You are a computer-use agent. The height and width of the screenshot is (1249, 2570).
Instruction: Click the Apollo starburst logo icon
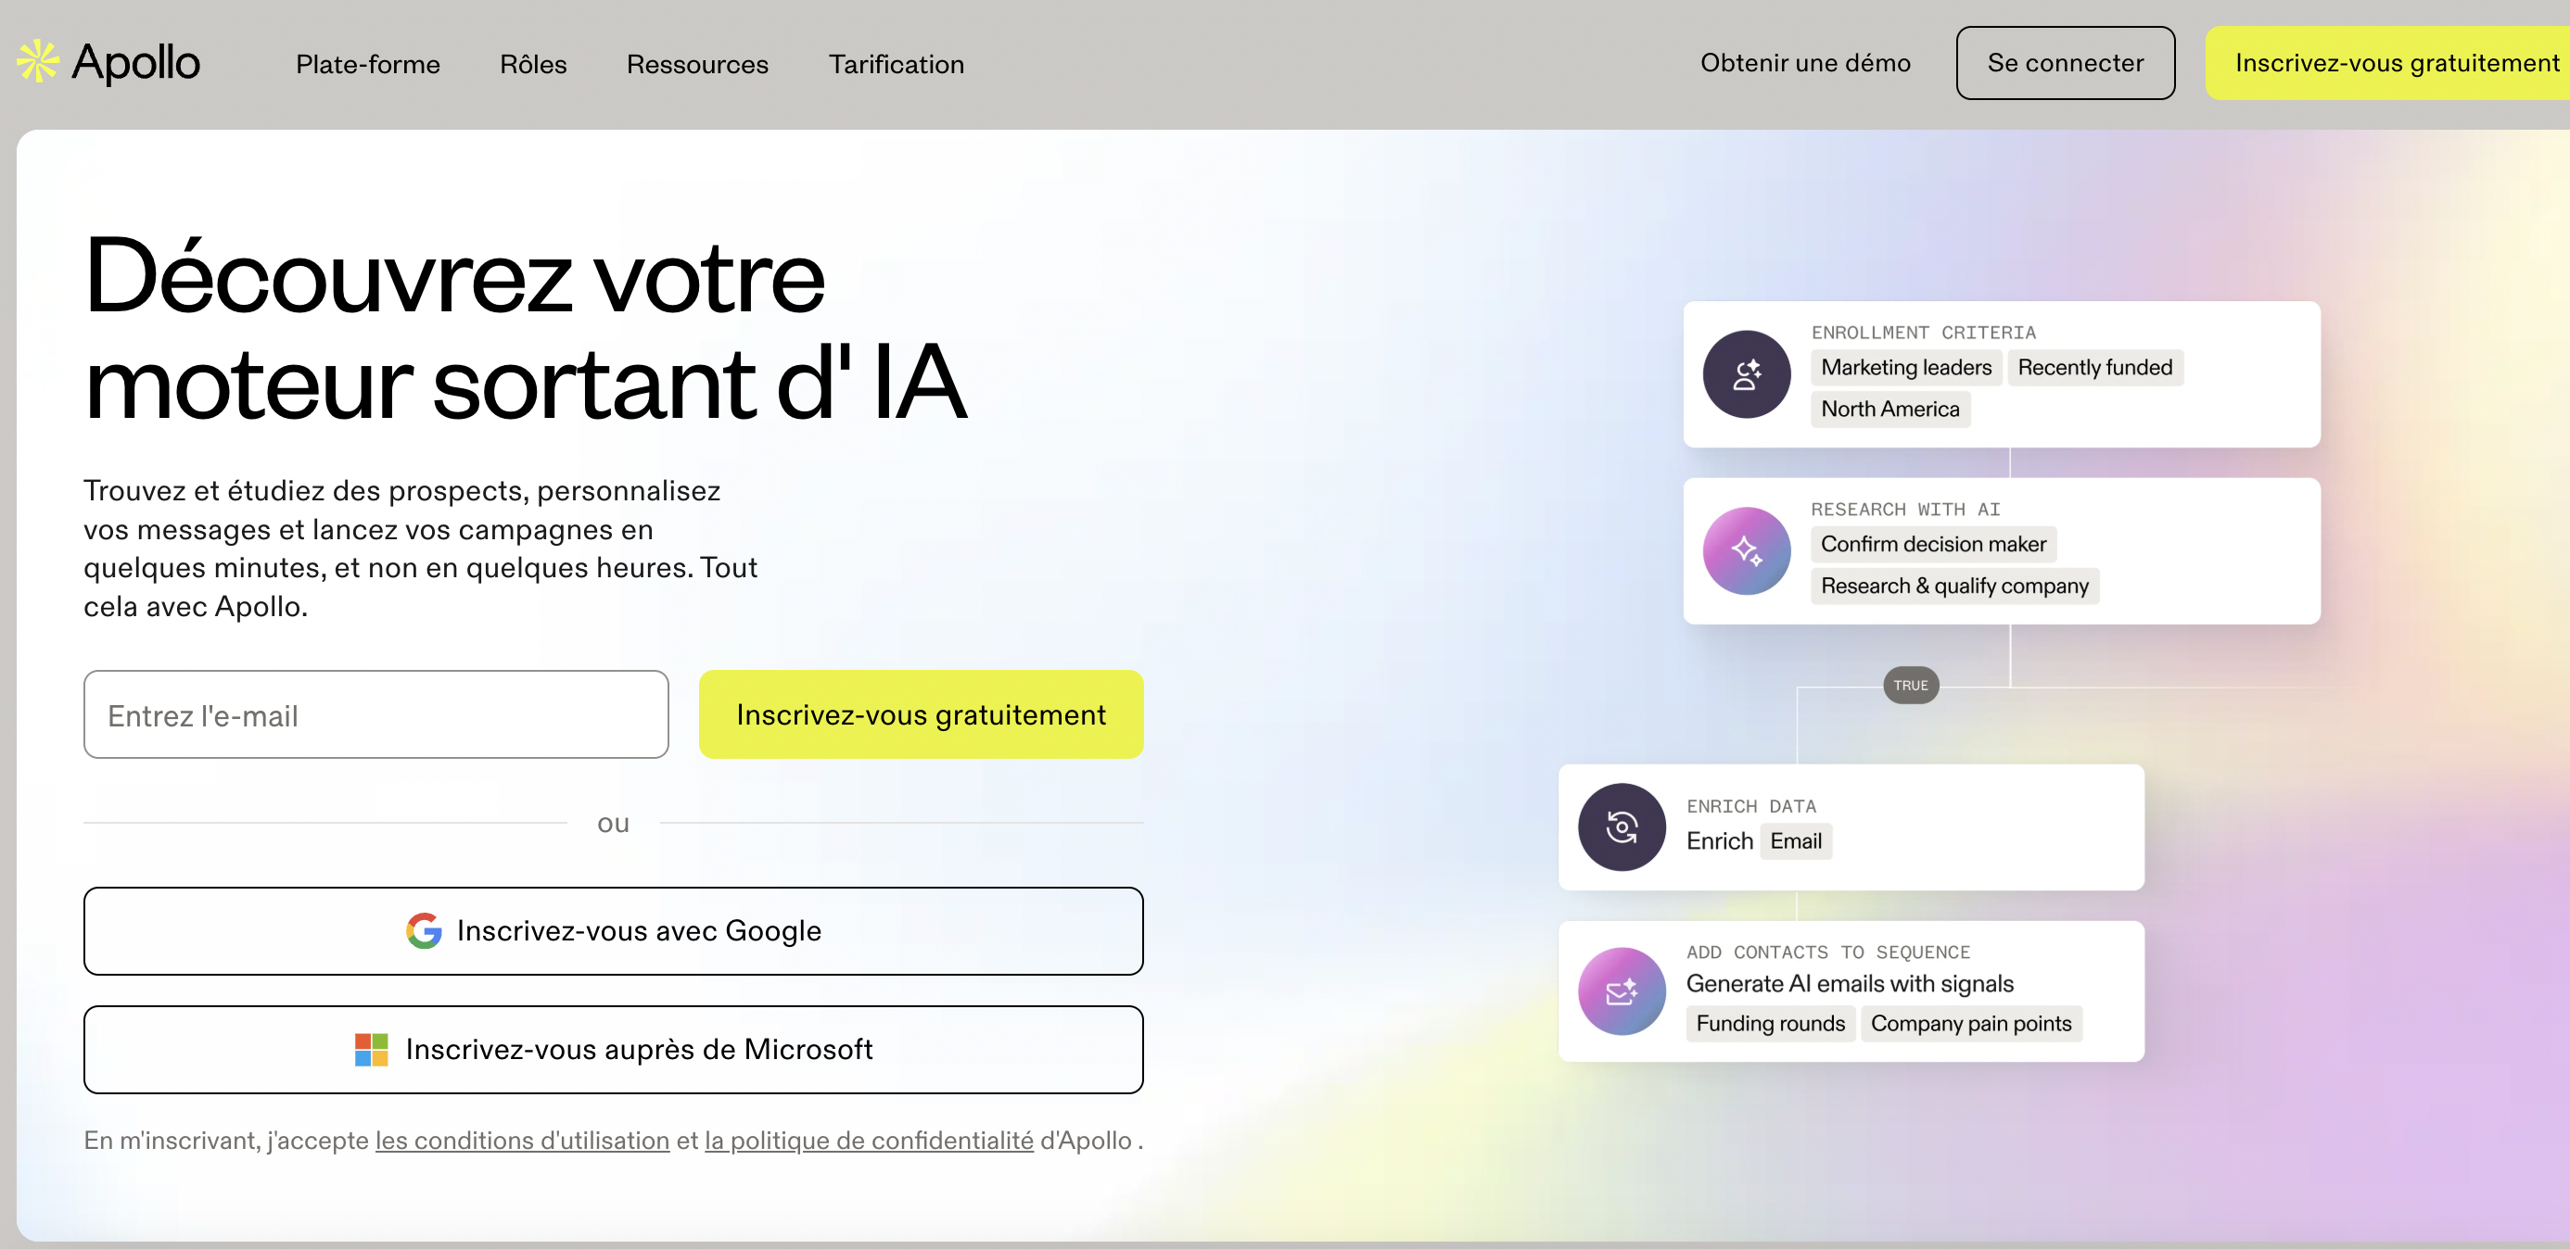[x=38, y=62]
